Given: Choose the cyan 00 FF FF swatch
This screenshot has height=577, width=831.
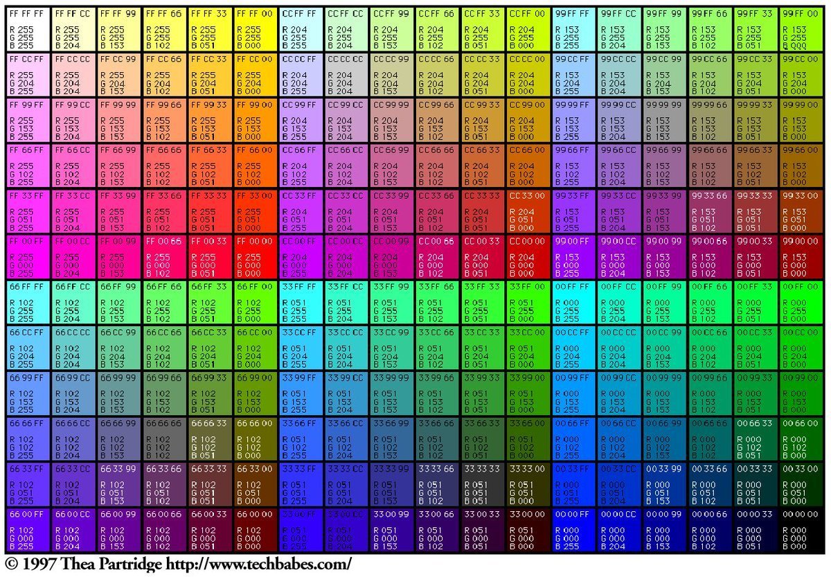Looking at the screenshot, I should (x=573, y=301).
